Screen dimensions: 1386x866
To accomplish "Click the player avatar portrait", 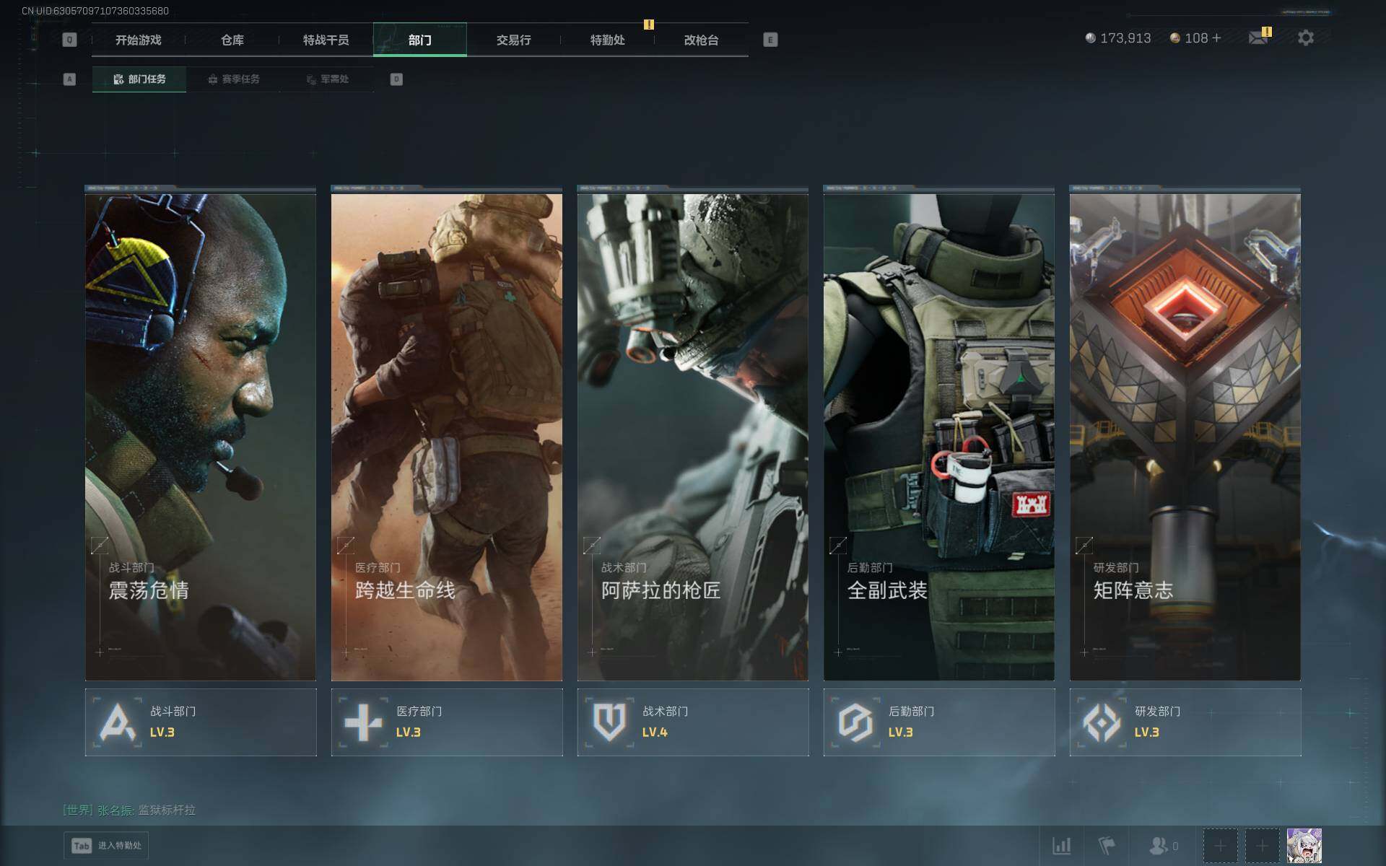I will click(x=1304, y=845).
